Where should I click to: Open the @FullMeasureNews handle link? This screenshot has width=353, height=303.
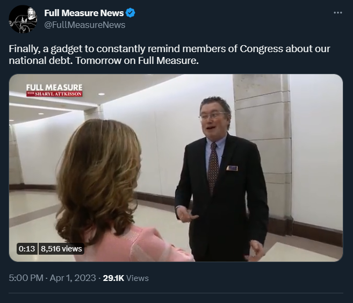[x=85, y=25]
